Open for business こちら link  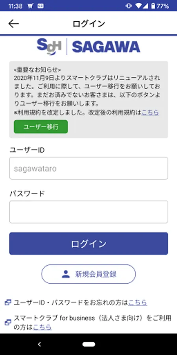(x=42, y=327)
